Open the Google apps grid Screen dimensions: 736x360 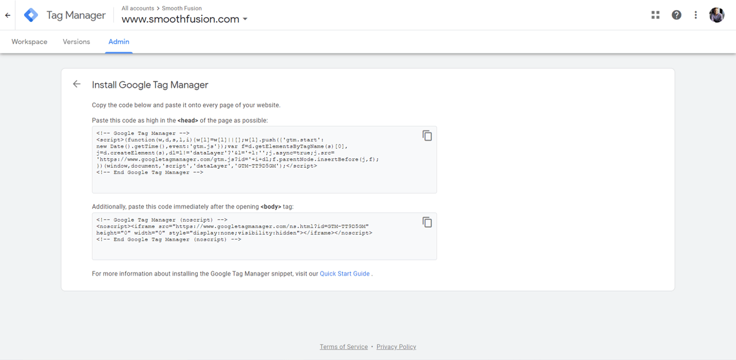tap(655, 15)
